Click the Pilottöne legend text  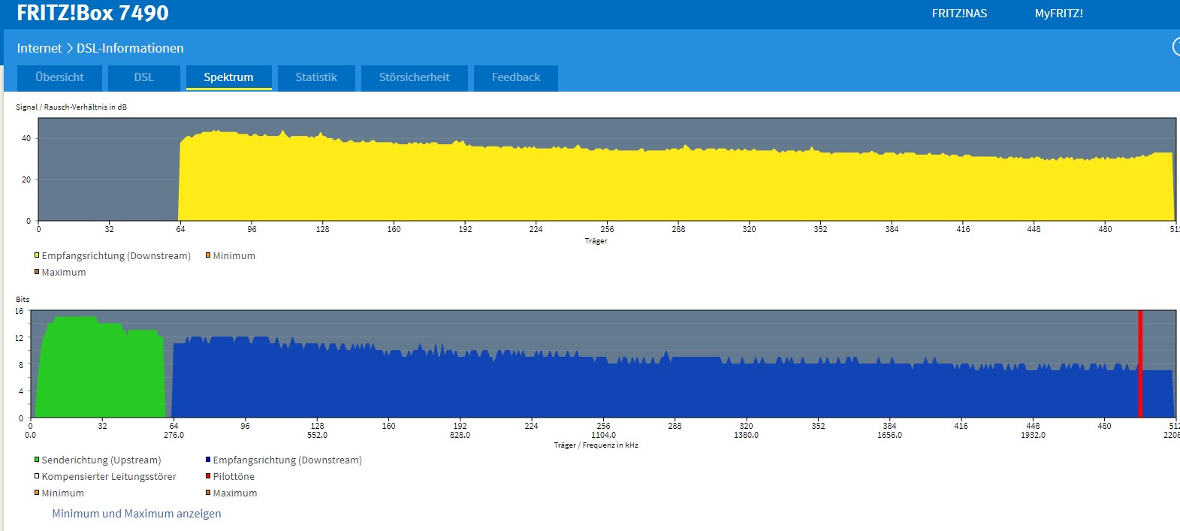(x=234, y=476)
